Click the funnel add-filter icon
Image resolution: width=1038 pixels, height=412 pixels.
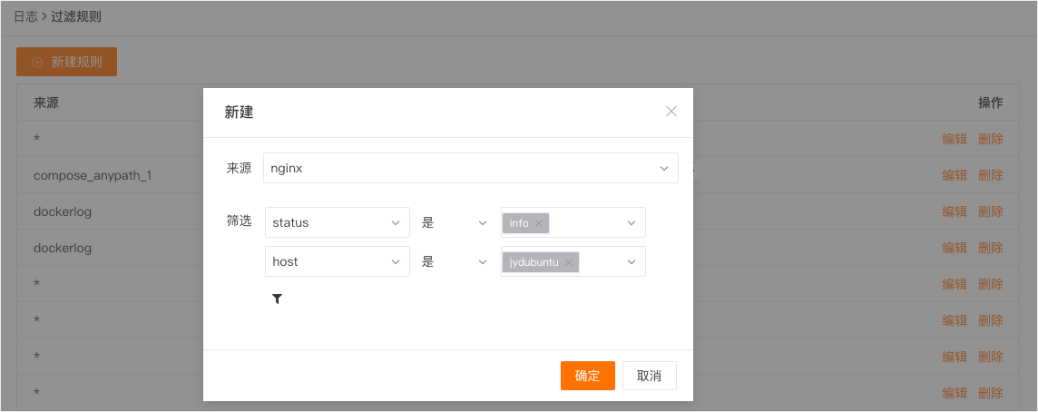[278, 299]
